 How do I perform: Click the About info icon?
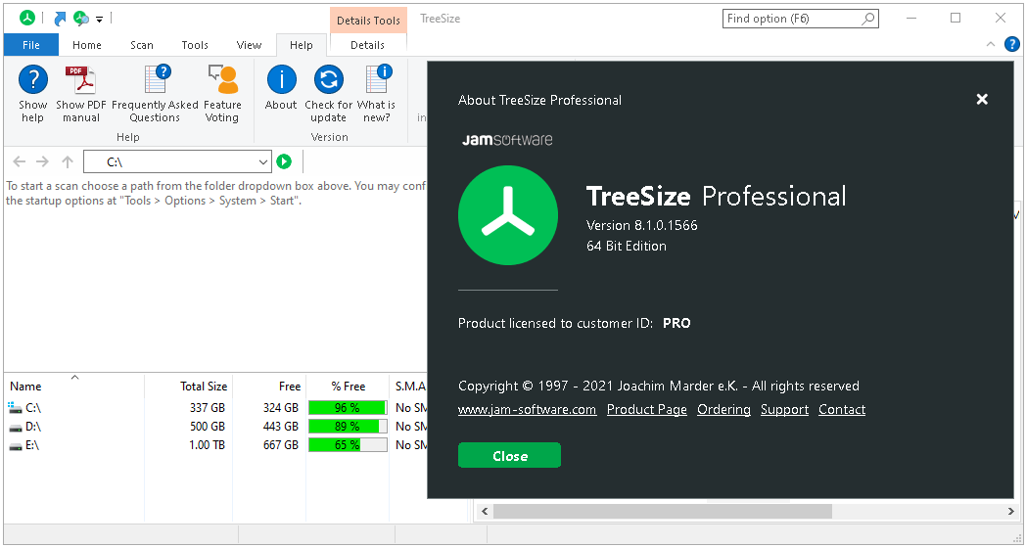click(x=281, y=80)
